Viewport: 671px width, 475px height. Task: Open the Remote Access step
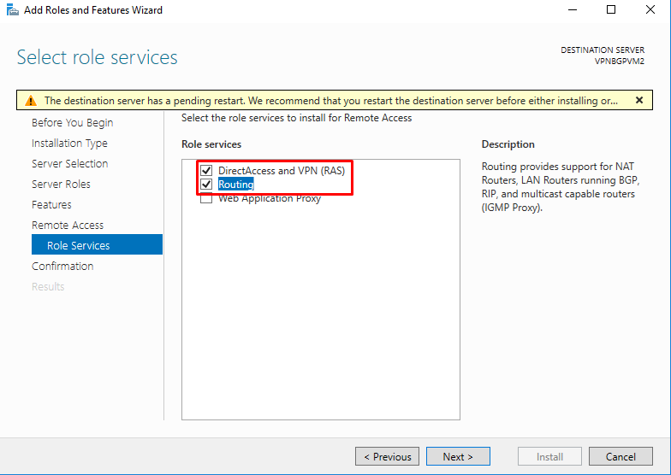coord(68,226)
